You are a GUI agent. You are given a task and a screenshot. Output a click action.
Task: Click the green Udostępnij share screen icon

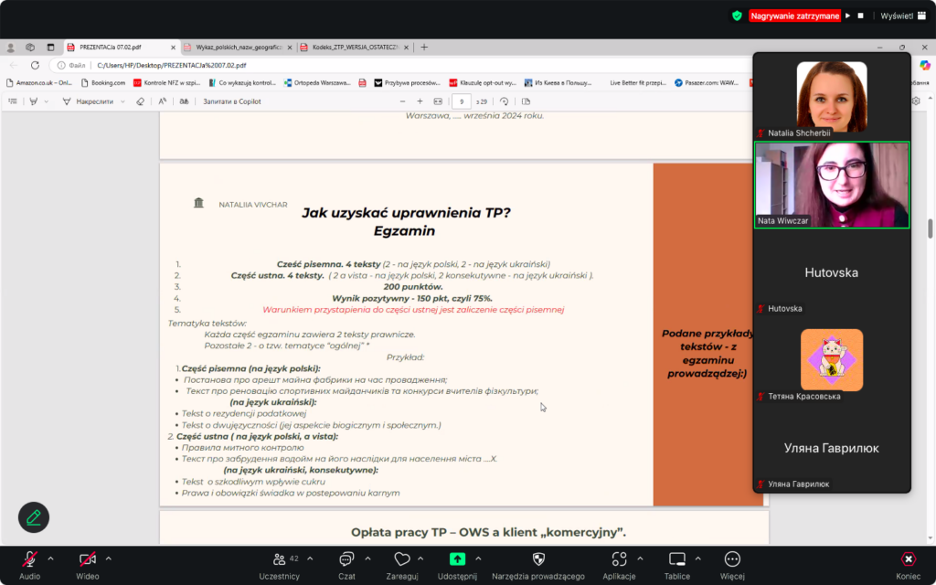[x=457, y=559]
